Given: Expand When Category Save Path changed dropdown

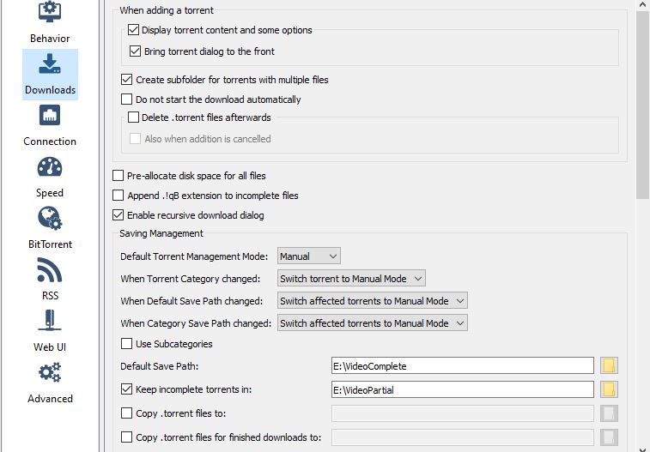Looking at the screenshot, I should point(373,323).
